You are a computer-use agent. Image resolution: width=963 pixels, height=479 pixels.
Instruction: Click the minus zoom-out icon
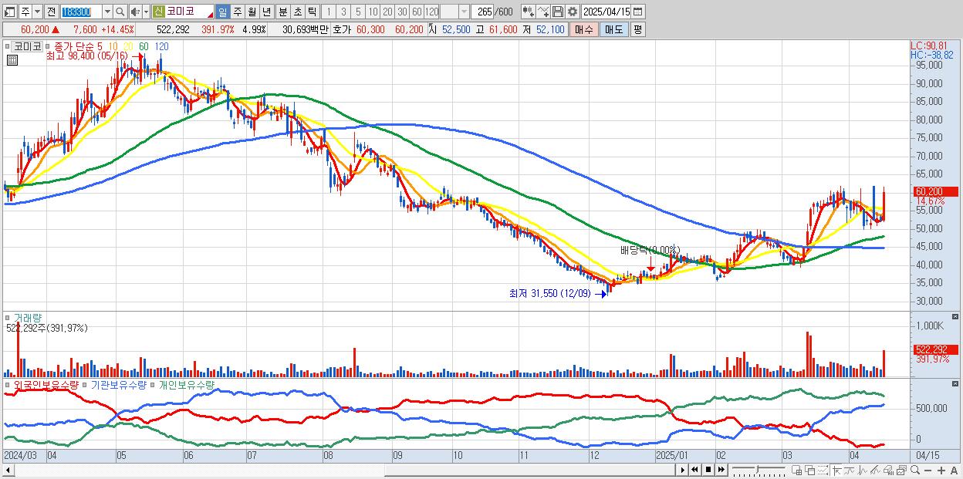pos(928,470)
